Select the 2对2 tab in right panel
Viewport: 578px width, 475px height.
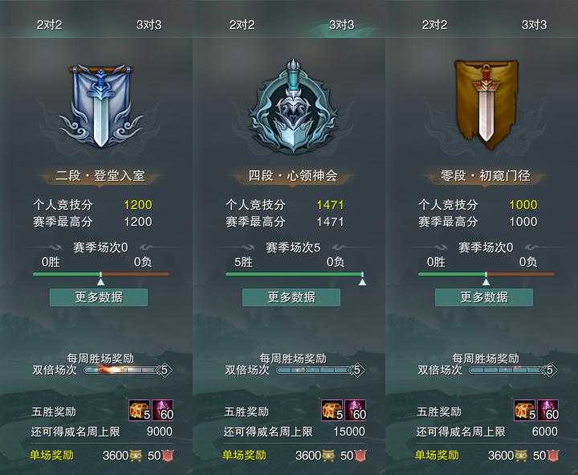point(434,25)
